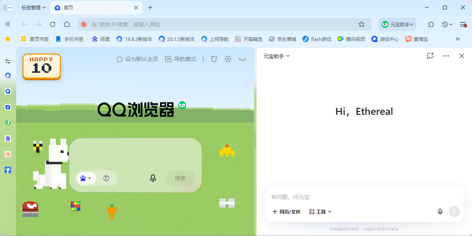This screenshot has height=236, width=472.
Task: Open the first QQ browser sidebar icon
Action: (8, 76)
